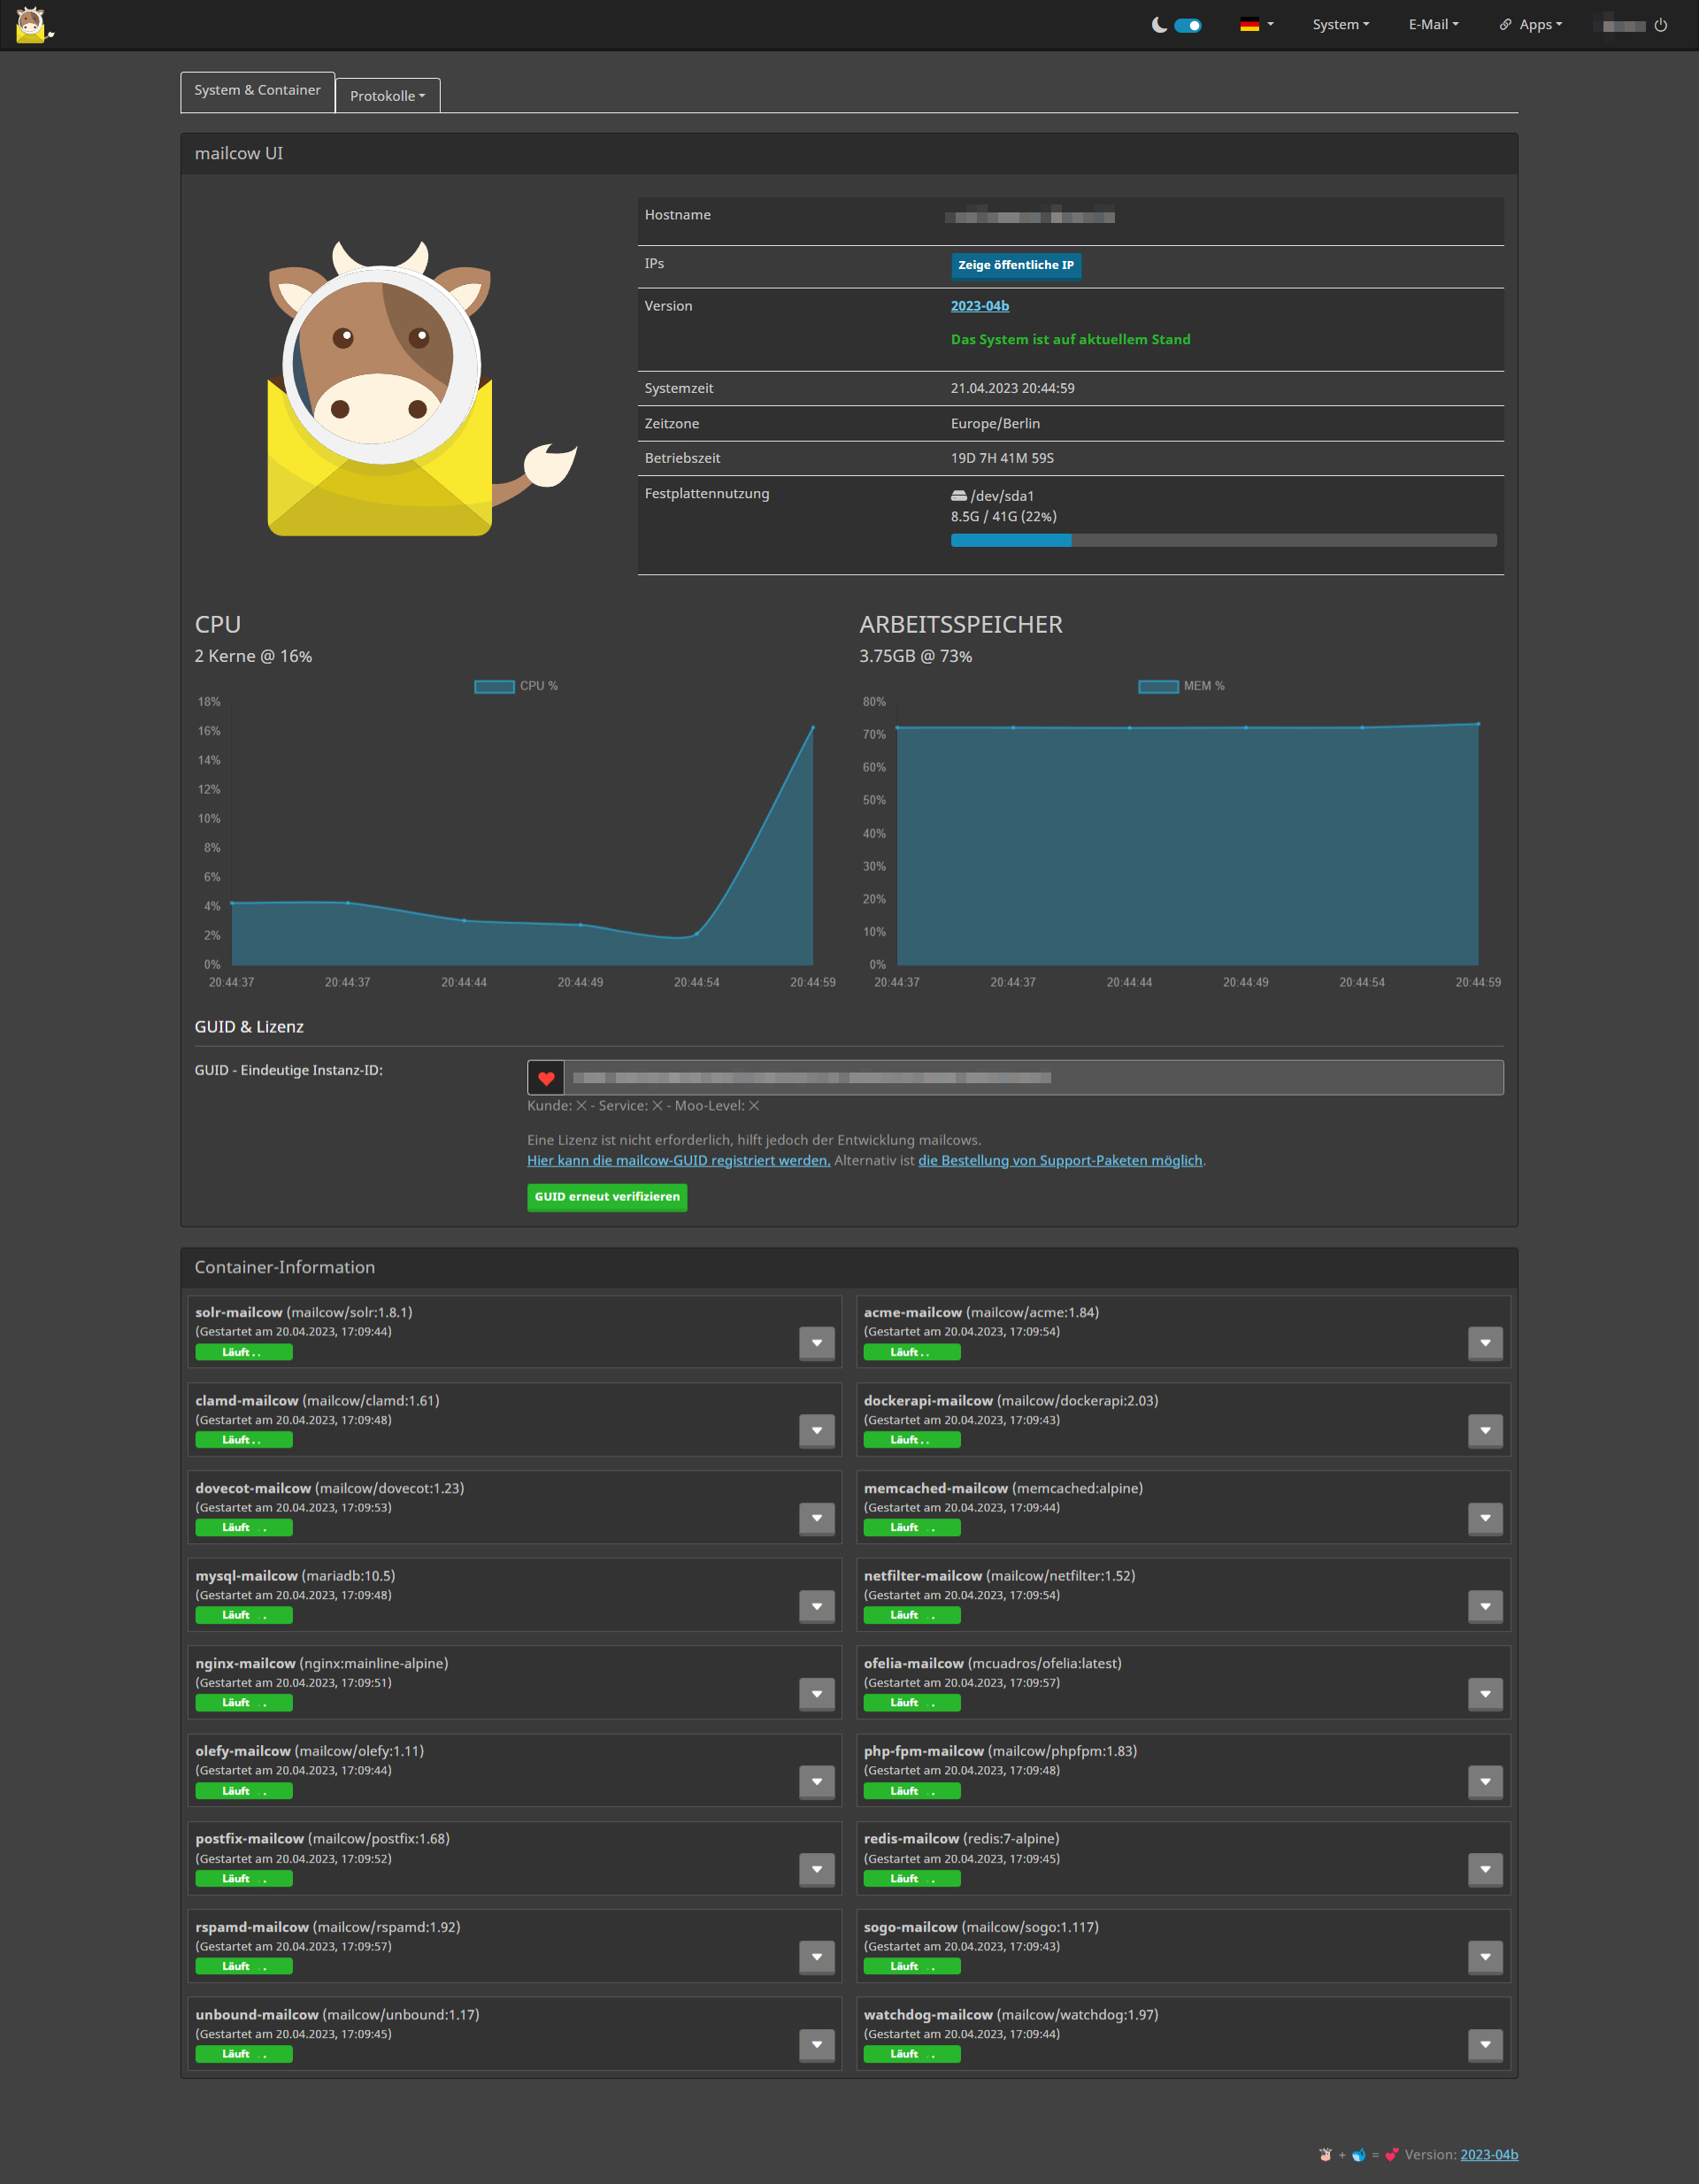Viewport: 1699px width, 2184px height.
Task: Click the disk usage progress bar
Action: pyautogui.click(x=1223, y=540)
